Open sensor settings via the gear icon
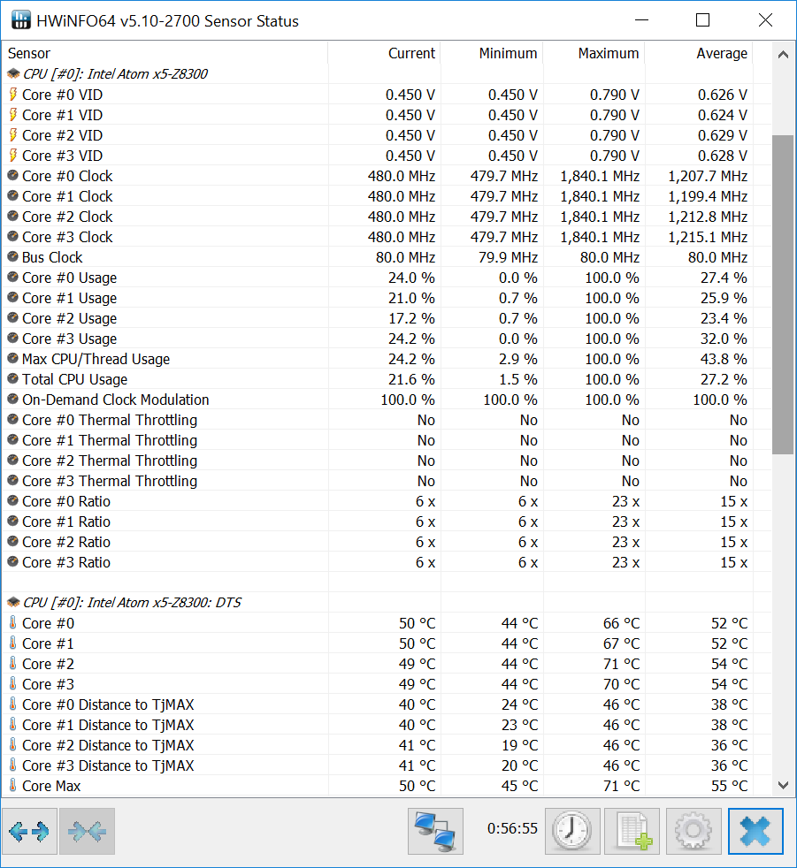The width and height of the screenshot is (797, 868). (694, 831)
